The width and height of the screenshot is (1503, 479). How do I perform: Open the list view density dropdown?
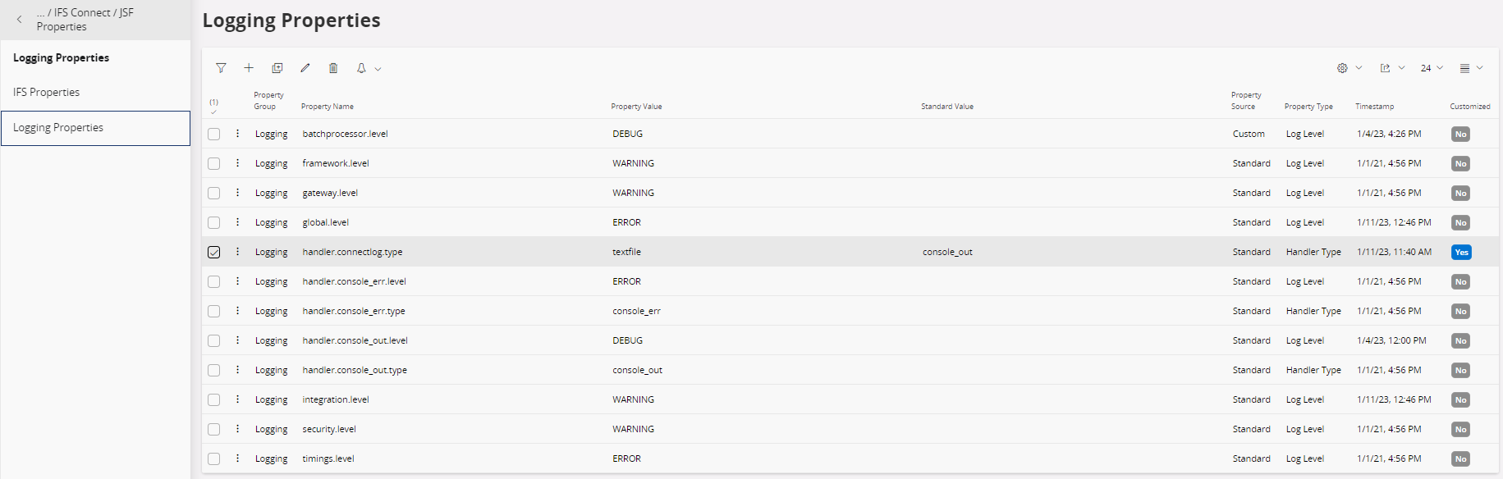1471,68
